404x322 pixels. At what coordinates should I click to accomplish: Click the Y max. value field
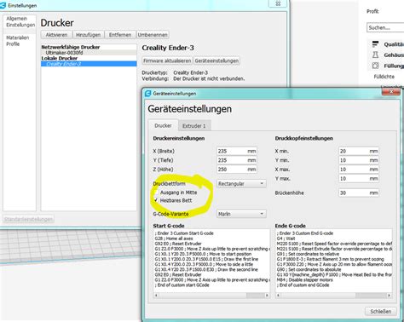coord(359,178)
